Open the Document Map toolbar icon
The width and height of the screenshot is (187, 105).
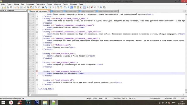(x=78, y=7)
